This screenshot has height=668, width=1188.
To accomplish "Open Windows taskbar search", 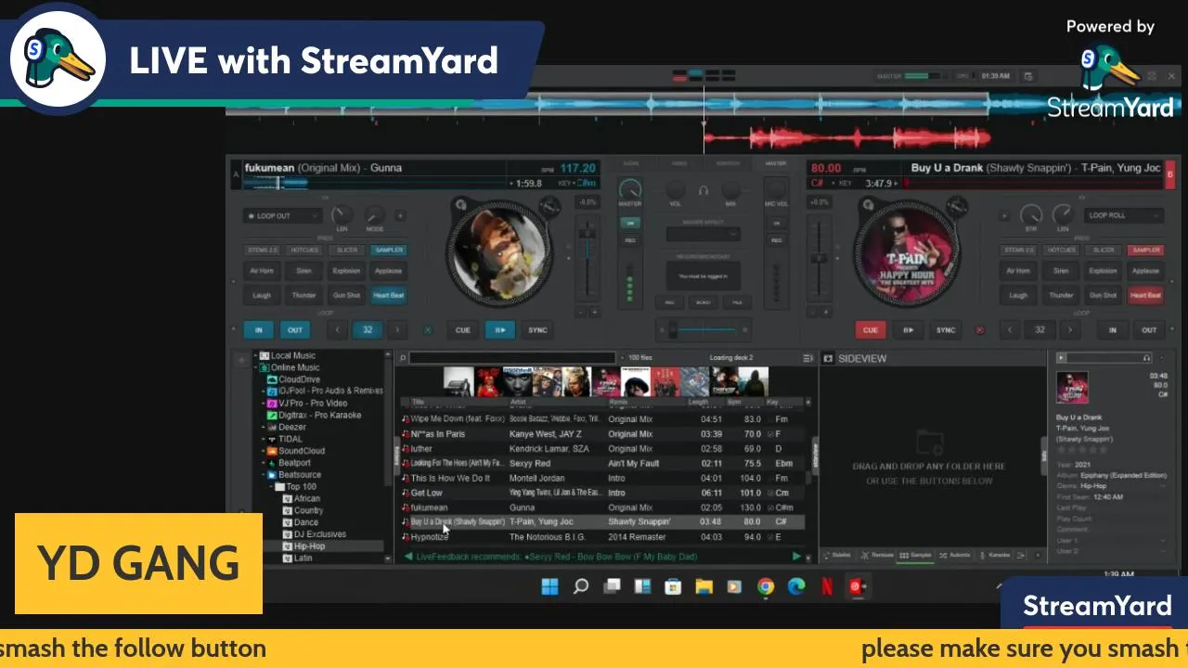I will 581,586.
